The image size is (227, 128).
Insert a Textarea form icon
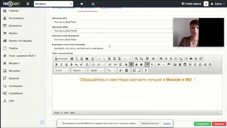[x=181, y=59]
